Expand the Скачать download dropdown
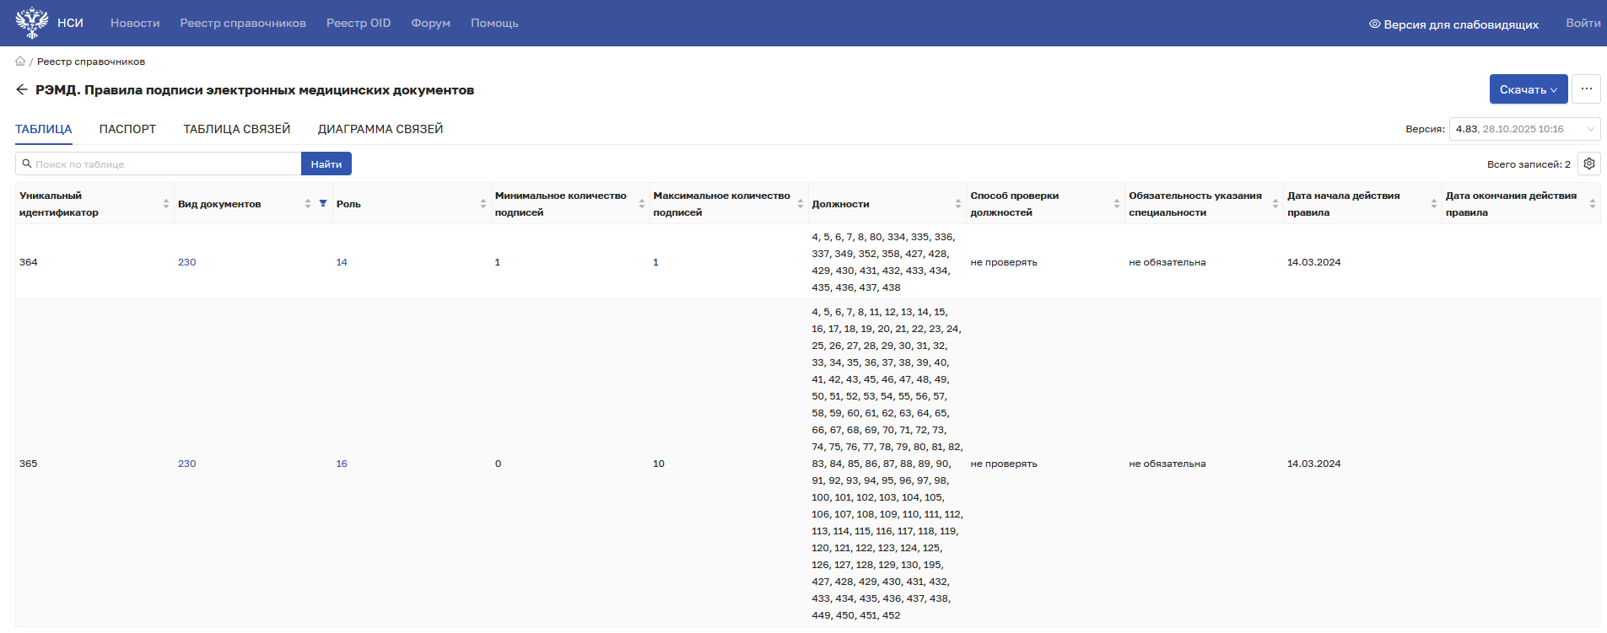This screenshot has height=633, width=1607. click(1528, 89)
